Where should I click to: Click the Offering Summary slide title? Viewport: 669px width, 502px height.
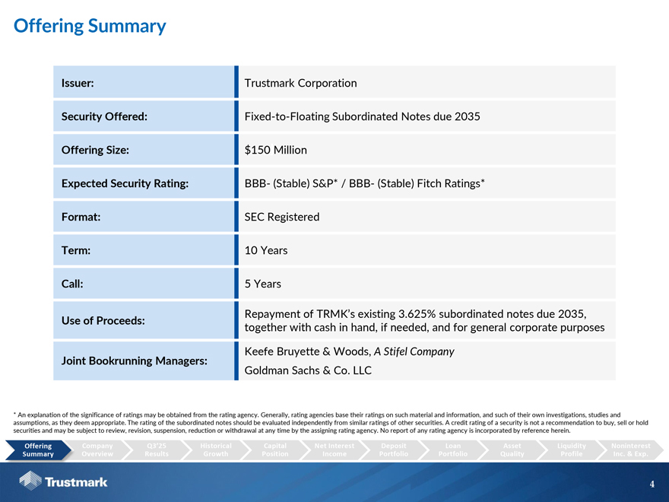90,26
